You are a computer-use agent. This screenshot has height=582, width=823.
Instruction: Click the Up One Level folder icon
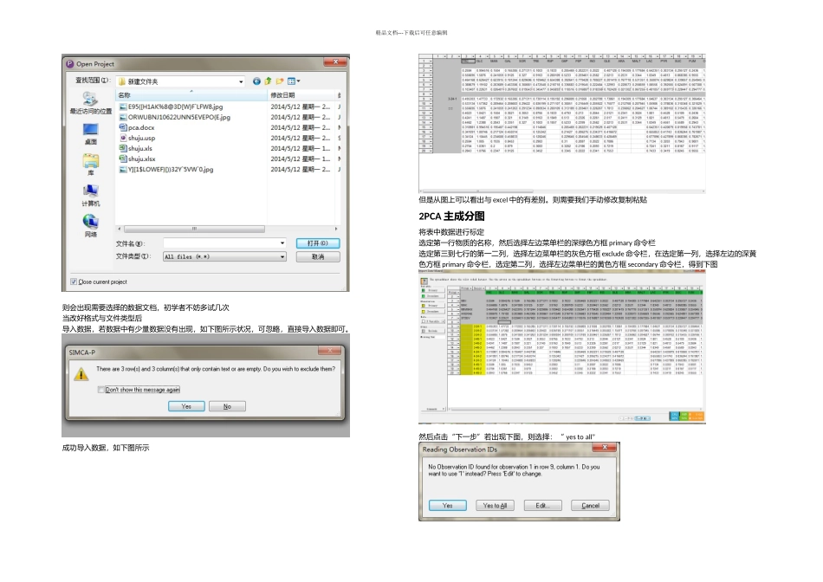[269, 81]
